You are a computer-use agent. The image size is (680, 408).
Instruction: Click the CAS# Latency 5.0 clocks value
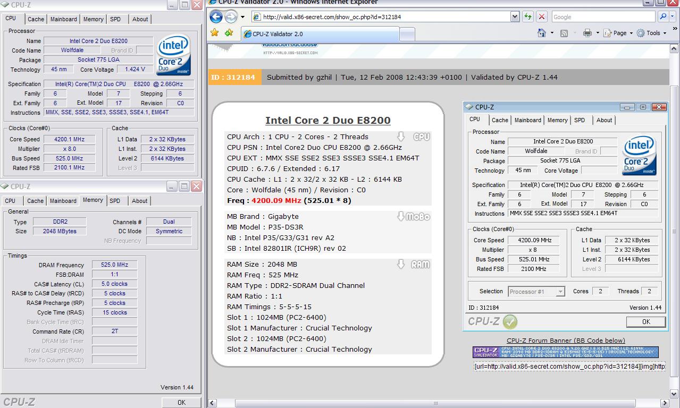(x=115, y=284)
